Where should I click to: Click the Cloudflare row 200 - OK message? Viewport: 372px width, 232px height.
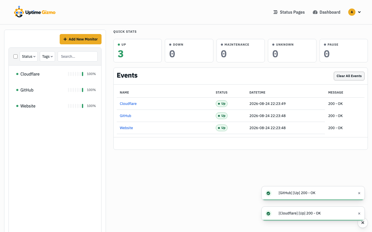point(335,104)
